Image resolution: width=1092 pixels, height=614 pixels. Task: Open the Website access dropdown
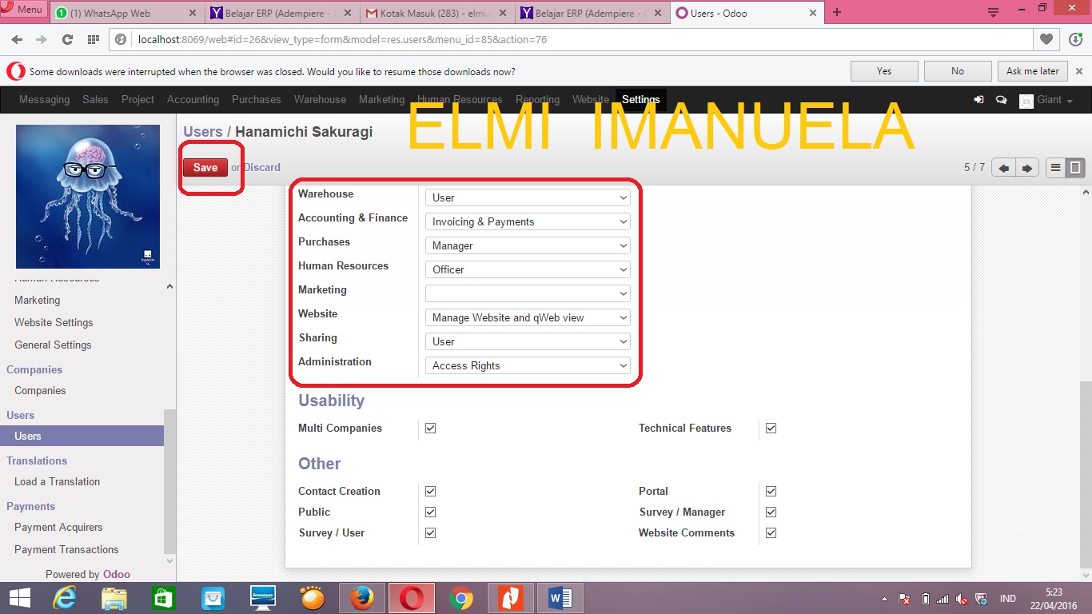528,317
